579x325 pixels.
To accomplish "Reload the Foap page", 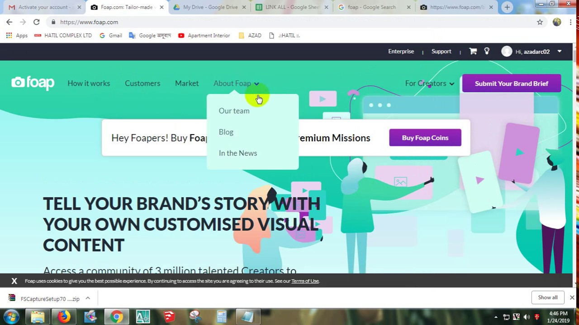I will [37, 22].
